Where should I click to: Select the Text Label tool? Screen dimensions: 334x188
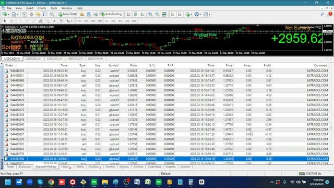point(61,21)
